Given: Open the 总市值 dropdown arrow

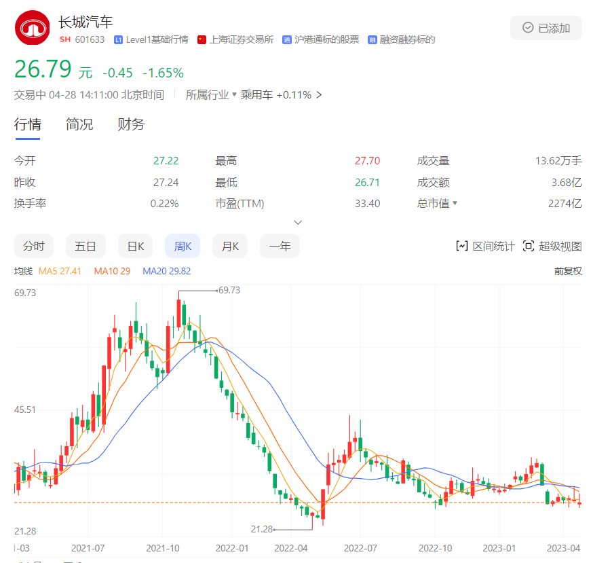Looking at the screenshot, I should tap(455, 203).
